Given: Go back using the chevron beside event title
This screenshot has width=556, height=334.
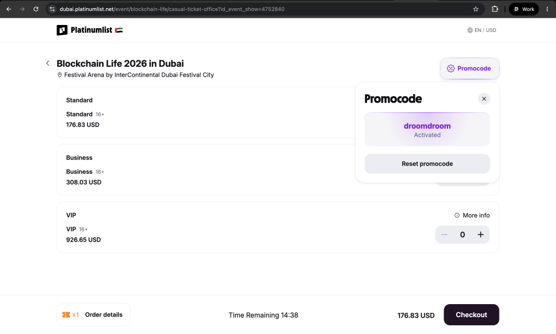Looking at the screenshot, I should (48, 64).
